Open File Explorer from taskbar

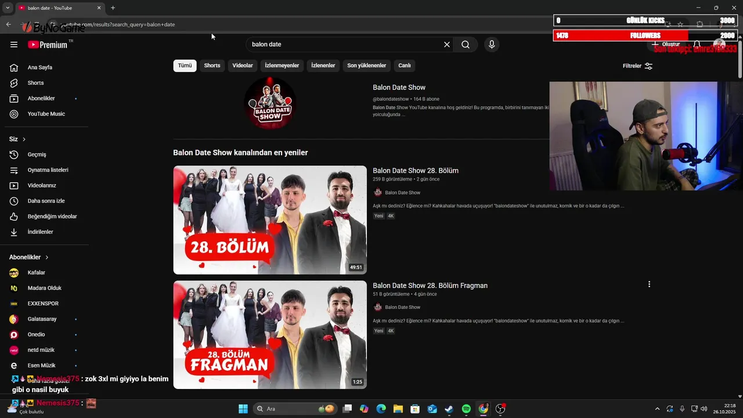click(398, 409)
